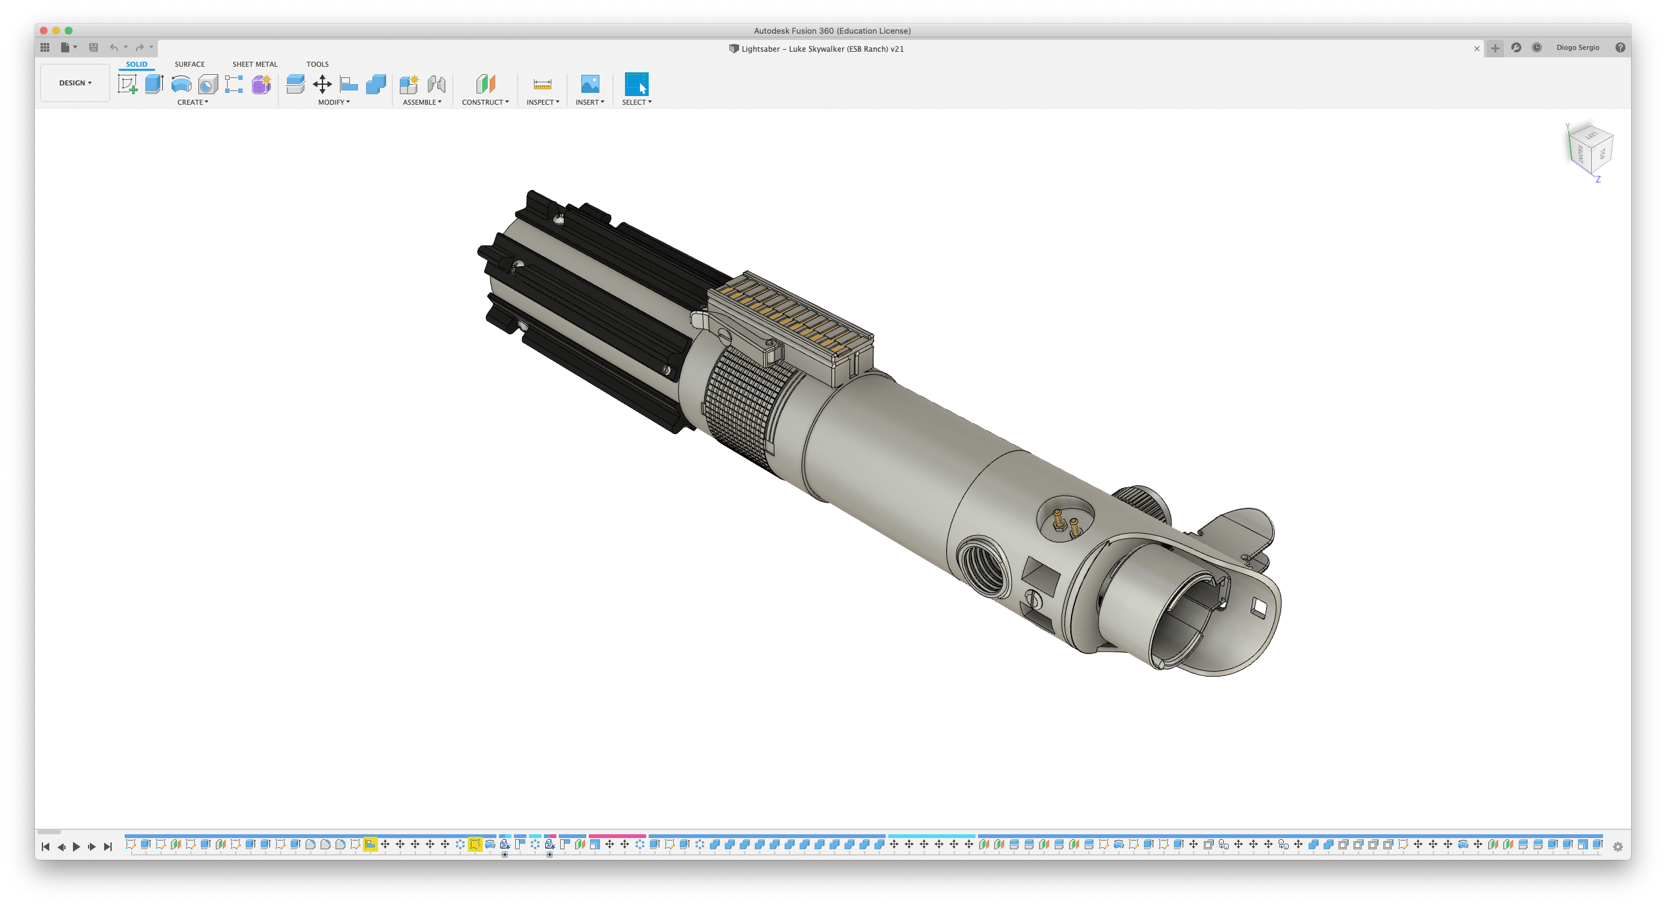The width and height of the screenshot is (1666, 906).
Task: Activate the Measure tool
Action: pyautogui.click(x=542, y=84)
